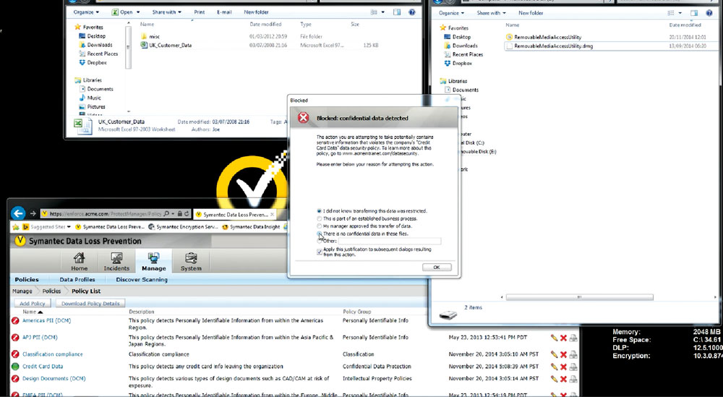
Task: Click the Add Policy button
Action: [x=33, y=304]
